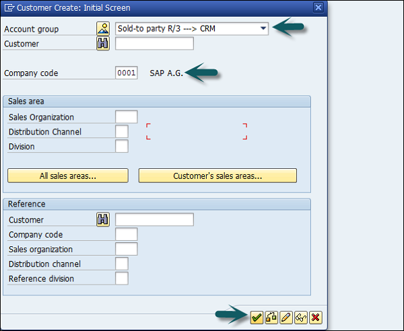Click the green checkmark Continue icon

257,317
